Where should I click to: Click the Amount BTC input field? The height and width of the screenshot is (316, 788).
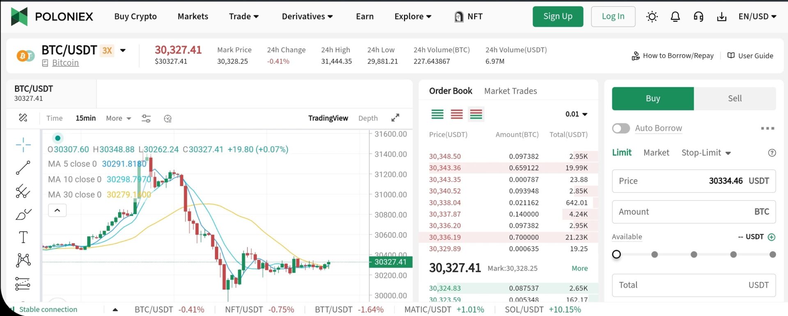694,212
